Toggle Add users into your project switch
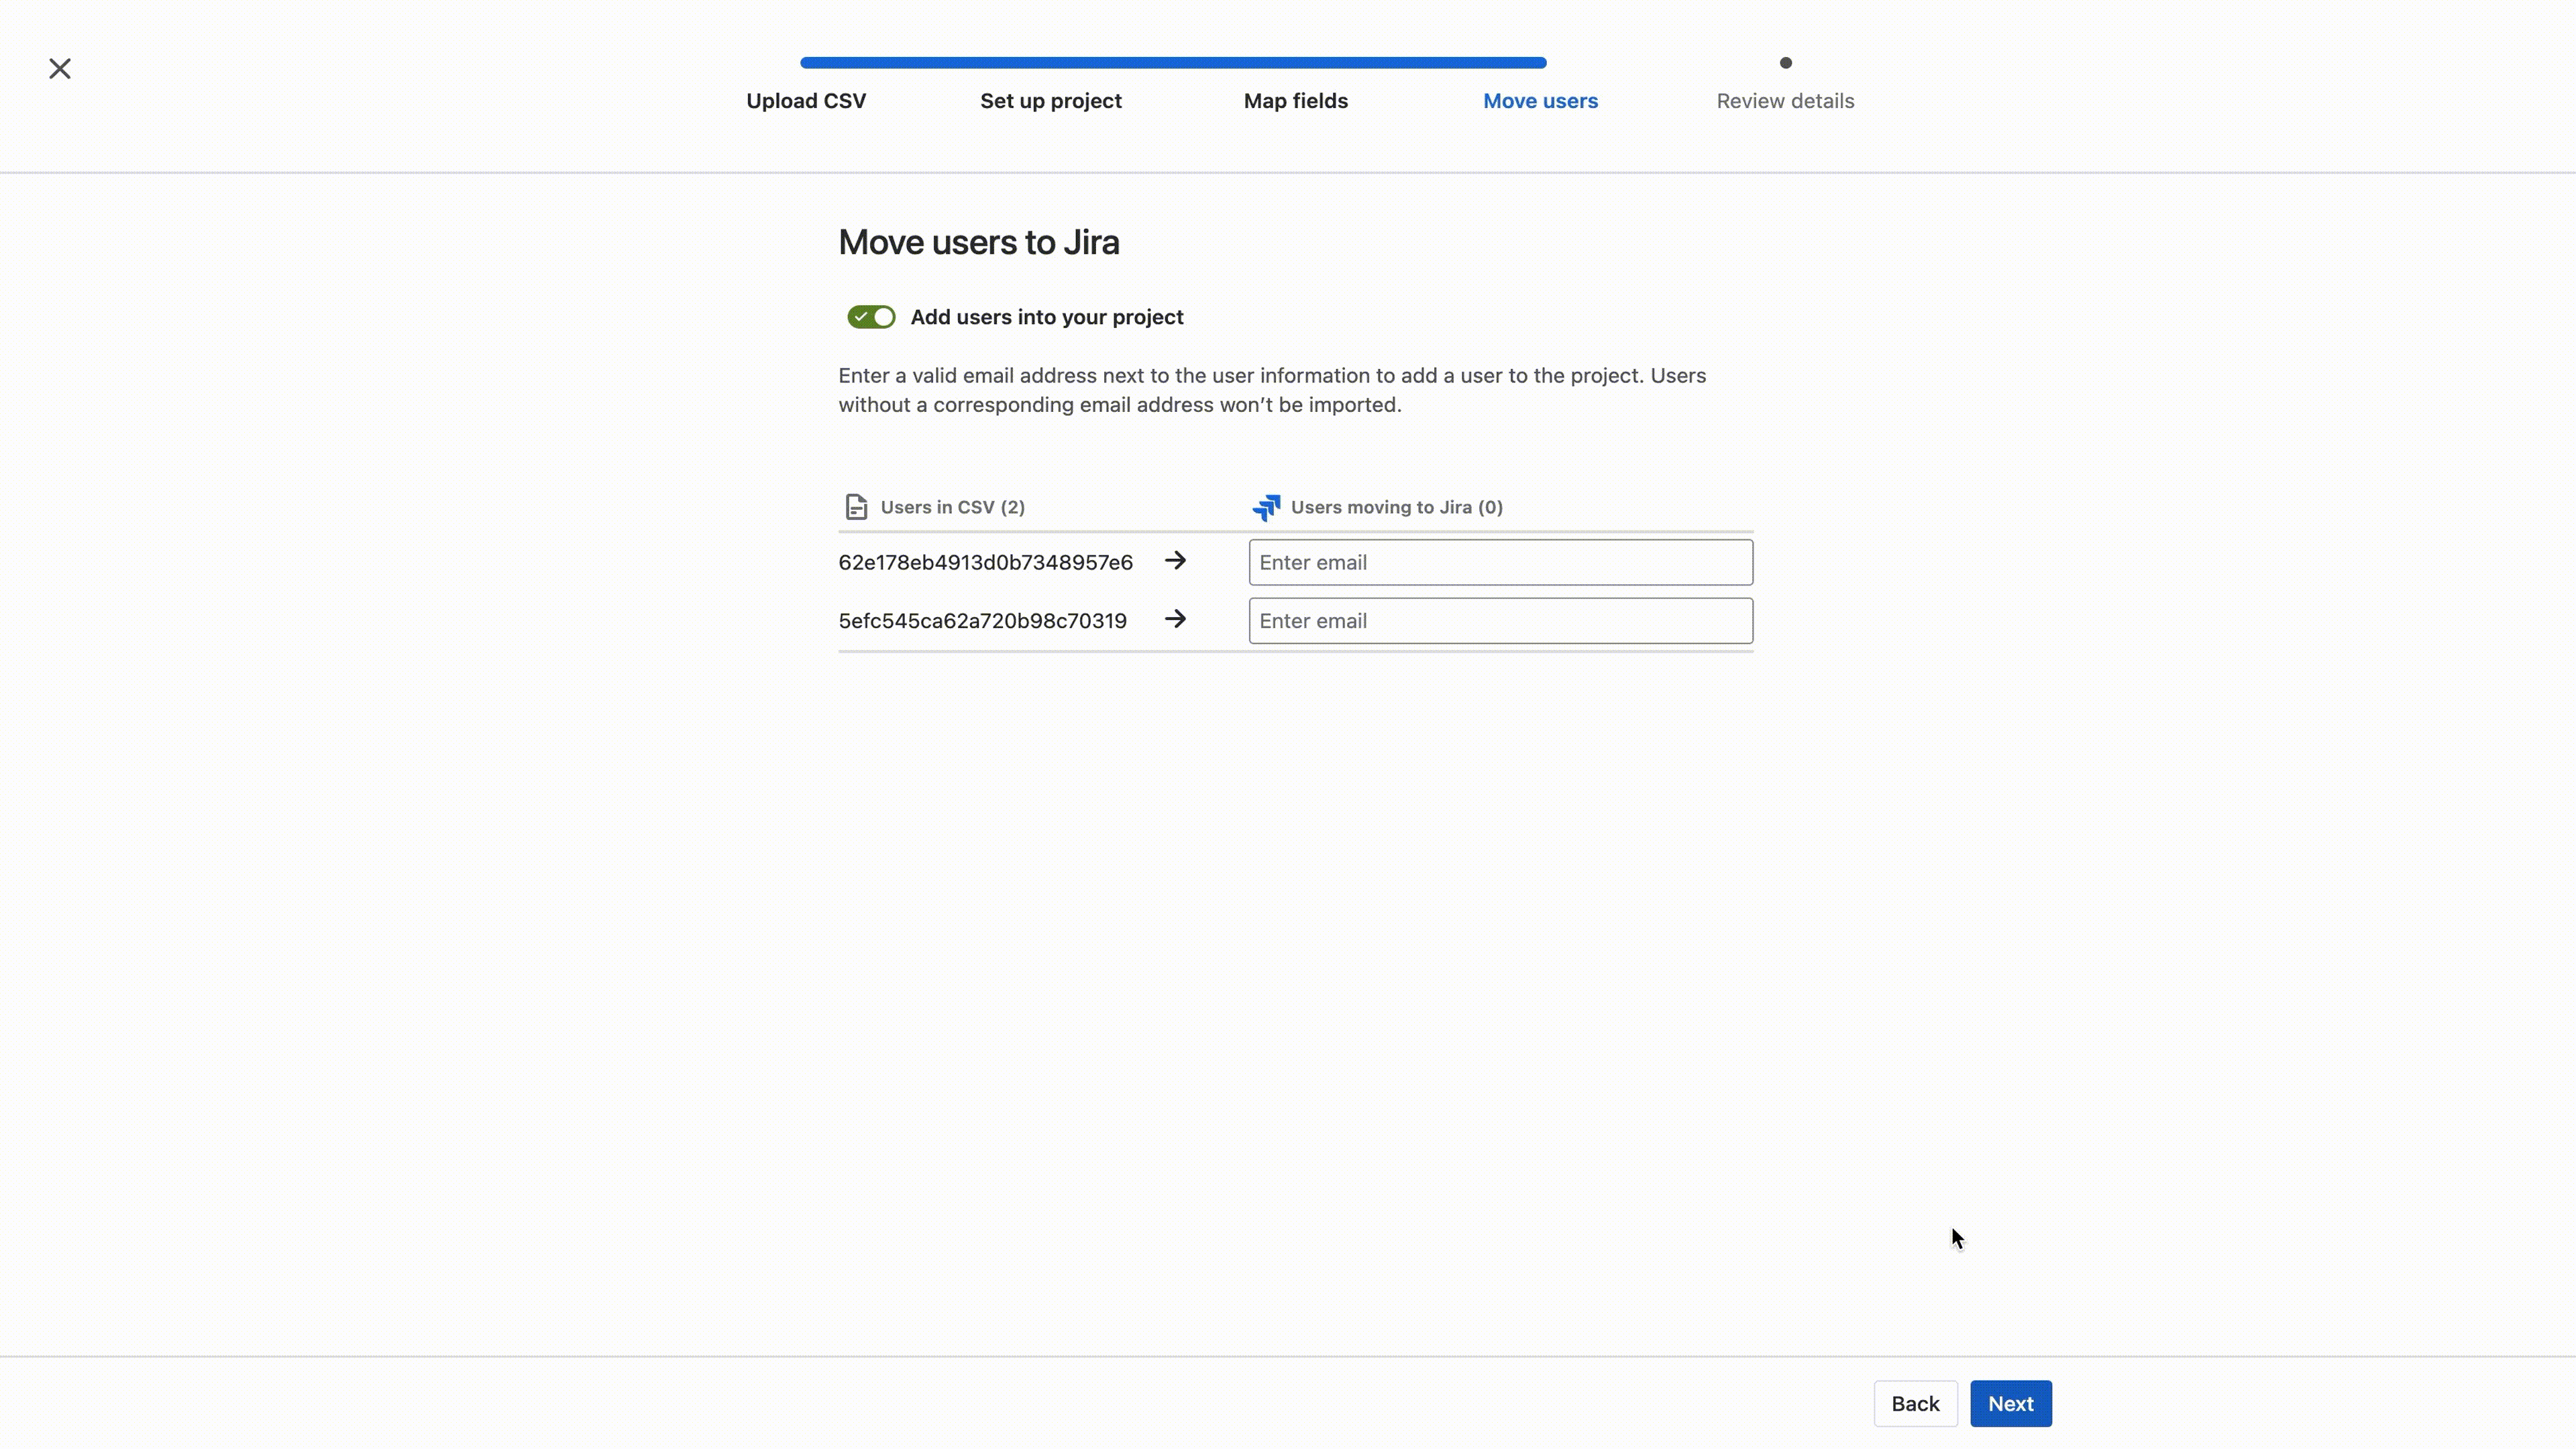Viewport: 2576px width, 1449px height. point(871,317)
